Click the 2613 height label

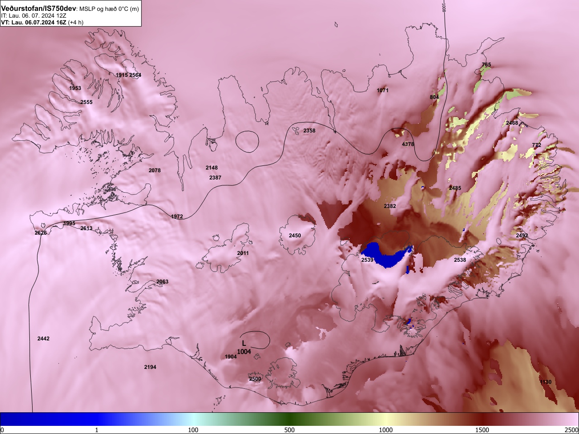(x=86, y=228)
